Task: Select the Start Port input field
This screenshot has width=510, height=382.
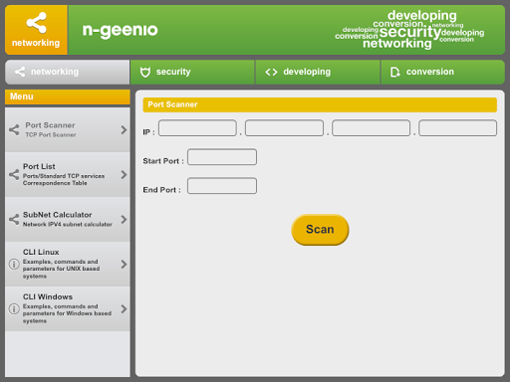Action: click(x=222, y=157)
